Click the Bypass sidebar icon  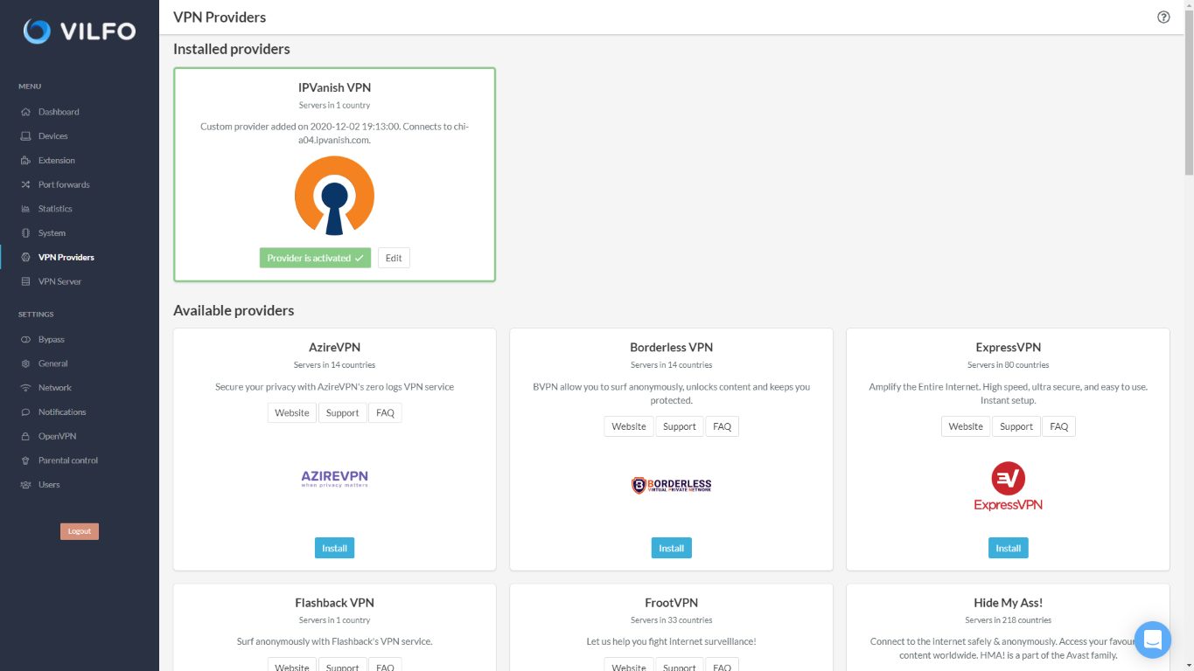[26, 339]
